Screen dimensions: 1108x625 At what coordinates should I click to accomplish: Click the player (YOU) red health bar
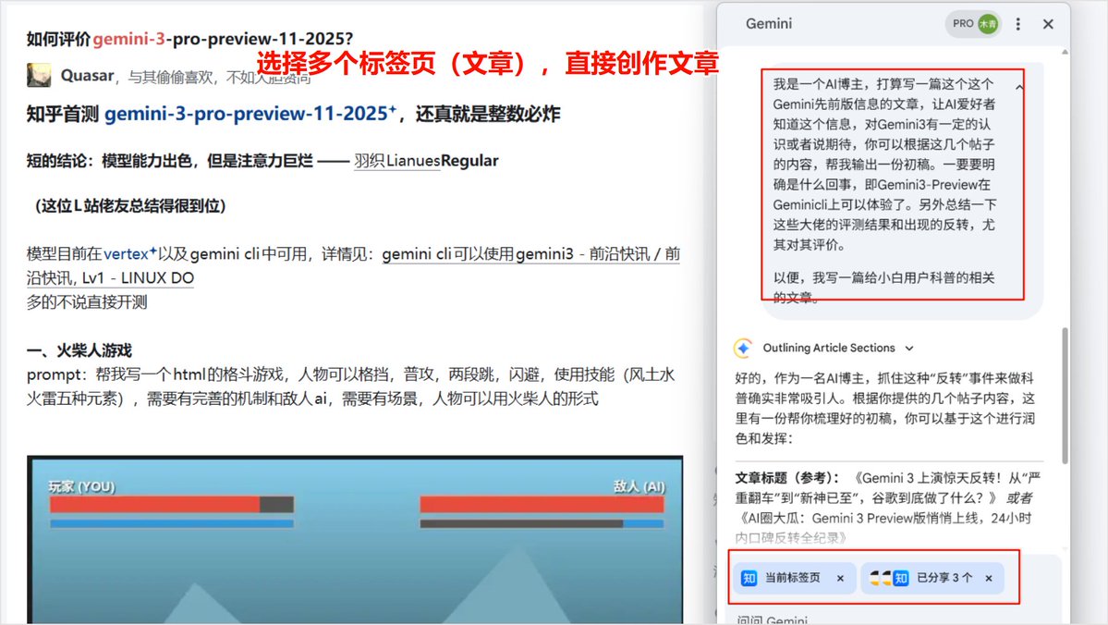click(x=172, y=504)
